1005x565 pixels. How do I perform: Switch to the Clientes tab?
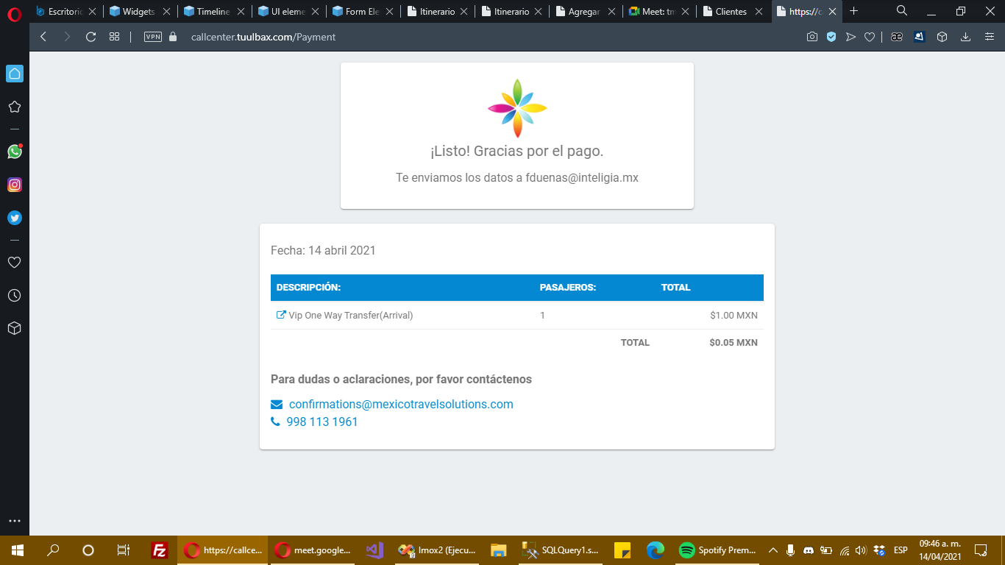pos(734,11)
